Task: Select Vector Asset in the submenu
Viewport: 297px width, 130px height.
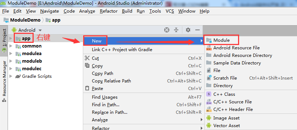Action: click(251, 125)
